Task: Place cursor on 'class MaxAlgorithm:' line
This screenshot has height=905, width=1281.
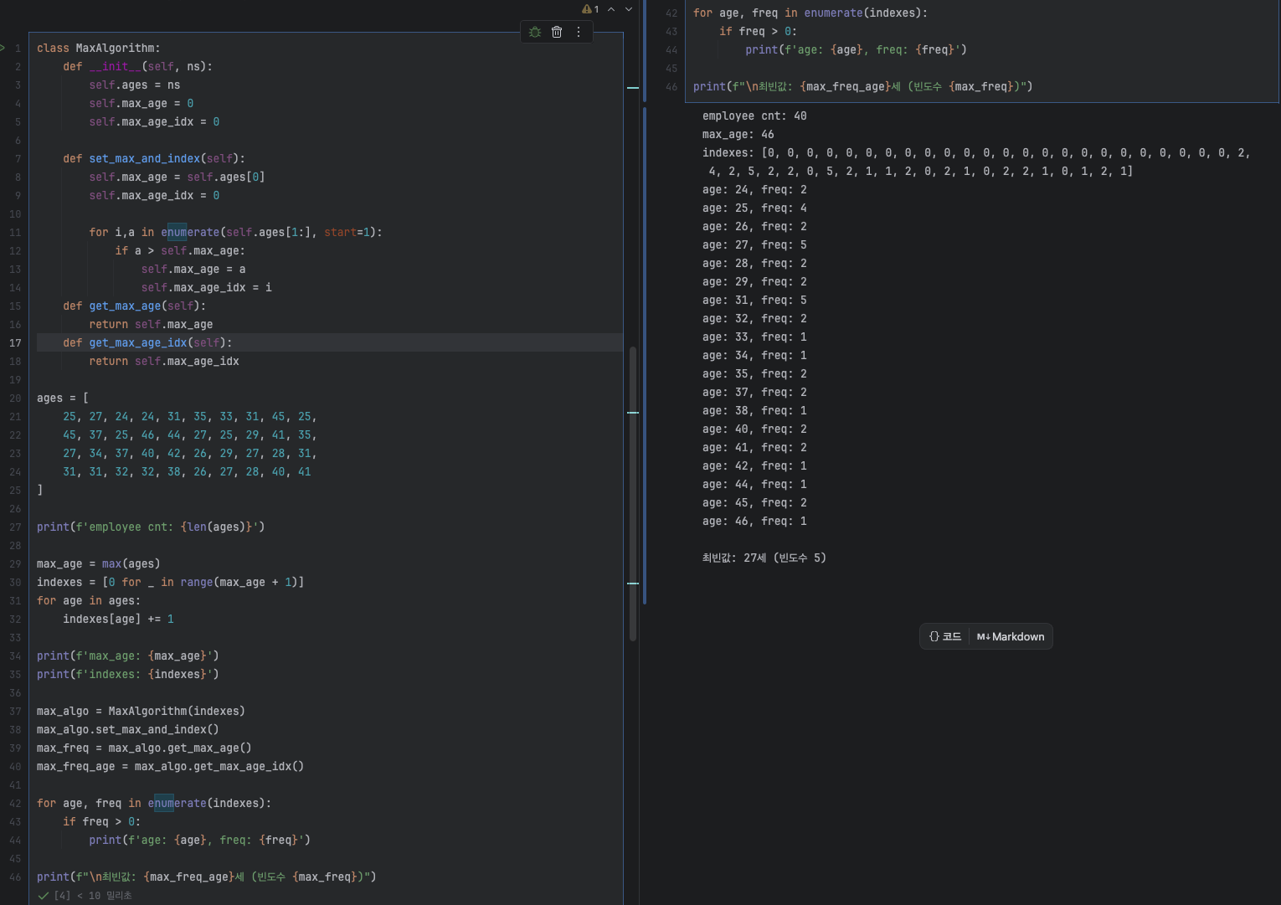Action: tap(99, 48)
